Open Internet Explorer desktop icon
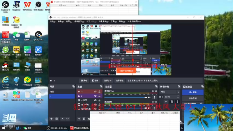The image size is (233, 131). coord(5,82)
